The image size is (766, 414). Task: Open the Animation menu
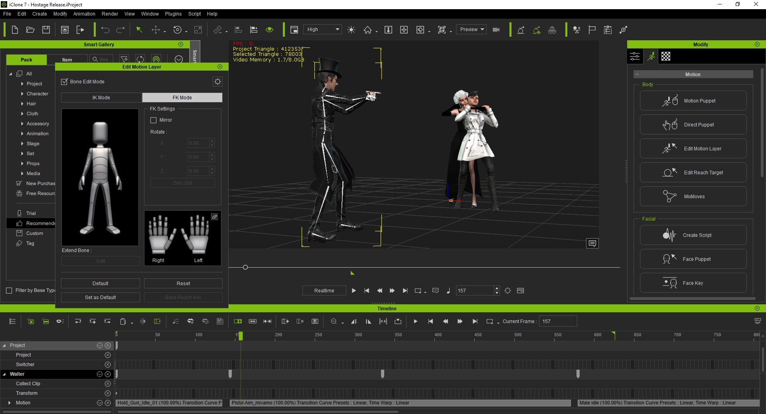coord(84,14)
